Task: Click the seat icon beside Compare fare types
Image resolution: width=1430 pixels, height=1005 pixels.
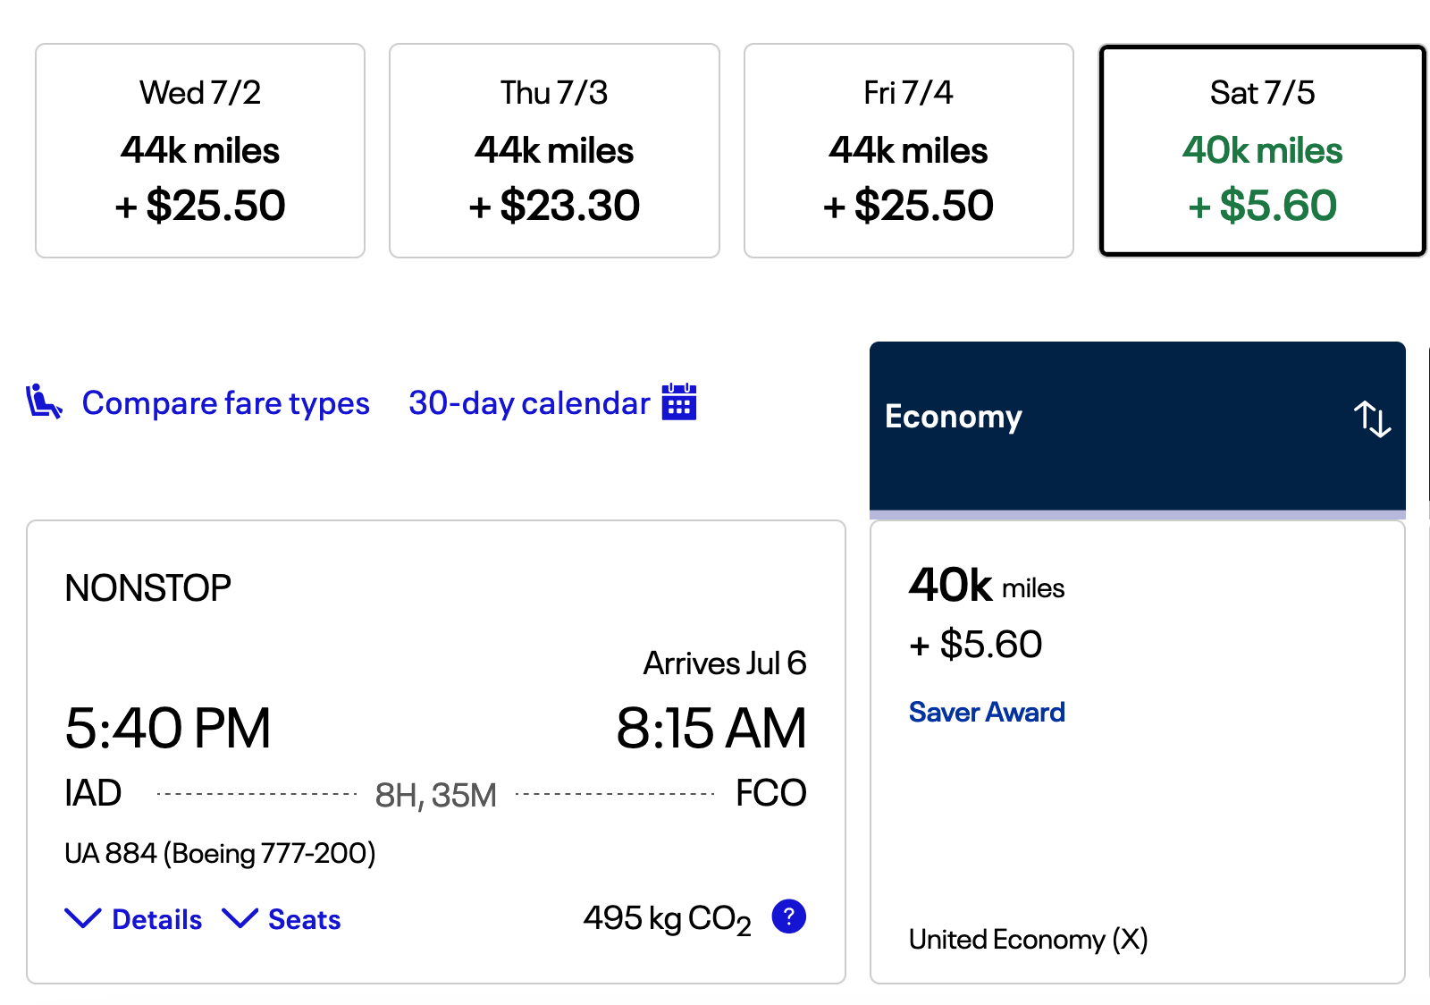Action: [44, 401]
